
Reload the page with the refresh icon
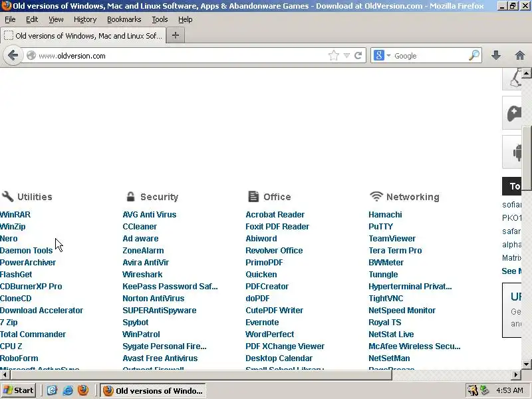pos(358,55)
